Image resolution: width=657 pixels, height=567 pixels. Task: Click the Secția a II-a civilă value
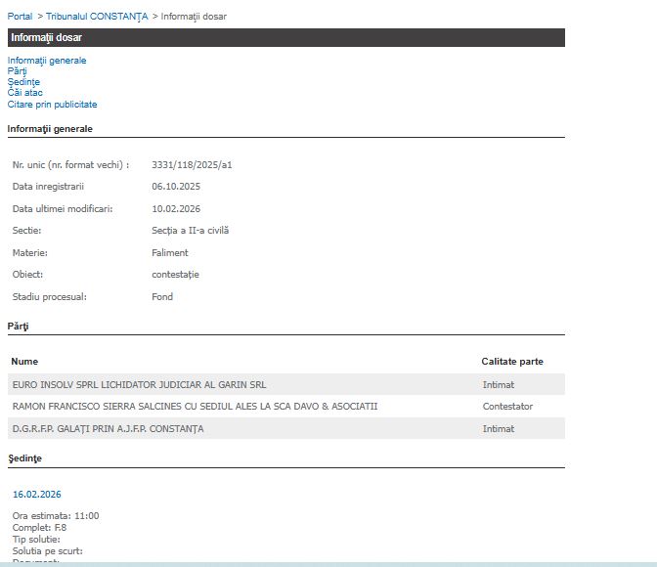pyautogui.click(x=190, y=231)
